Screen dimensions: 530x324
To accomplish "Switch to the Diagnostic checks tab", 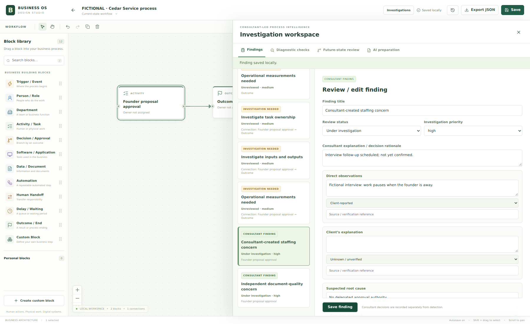I will [x=290, y=50].
